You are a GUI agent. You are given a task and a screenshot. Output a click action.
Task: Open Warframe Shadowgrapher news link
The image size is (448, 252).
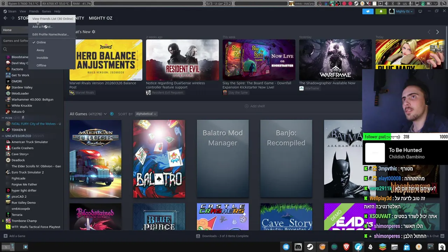327,83
